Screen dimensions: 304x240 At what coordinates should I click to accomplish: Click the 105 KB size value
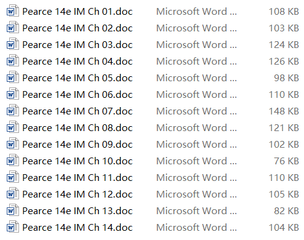(284, 194)
